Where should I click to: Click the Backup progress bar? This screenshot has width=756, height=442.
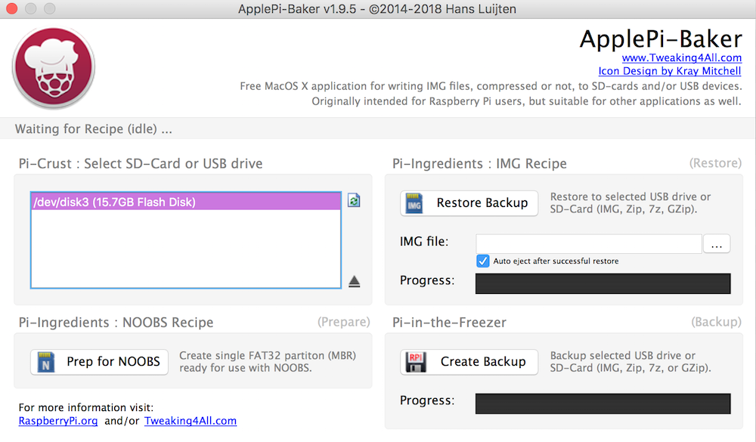point(603,403)
